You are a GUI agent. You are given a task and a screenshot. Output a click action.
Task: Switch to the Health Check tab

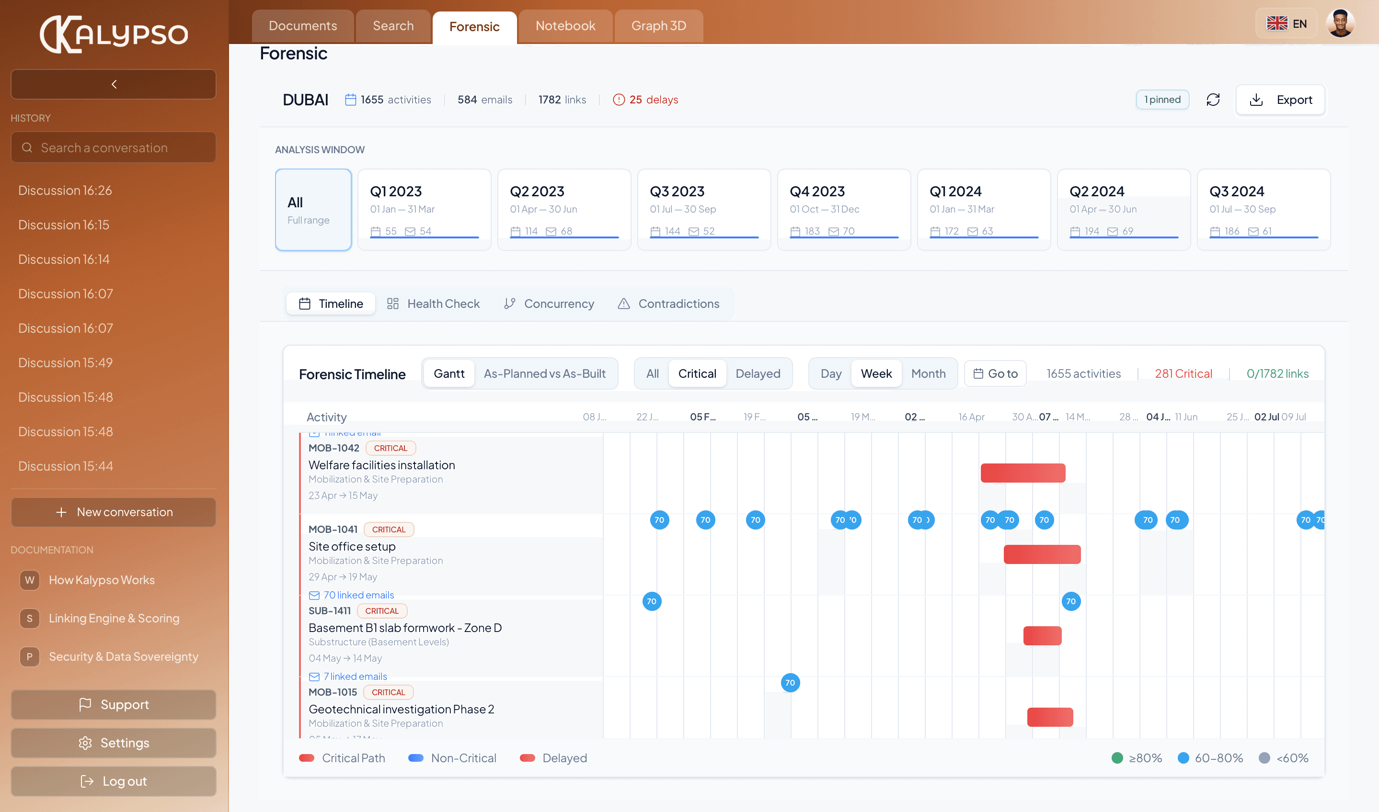click(x=433, y=304)
